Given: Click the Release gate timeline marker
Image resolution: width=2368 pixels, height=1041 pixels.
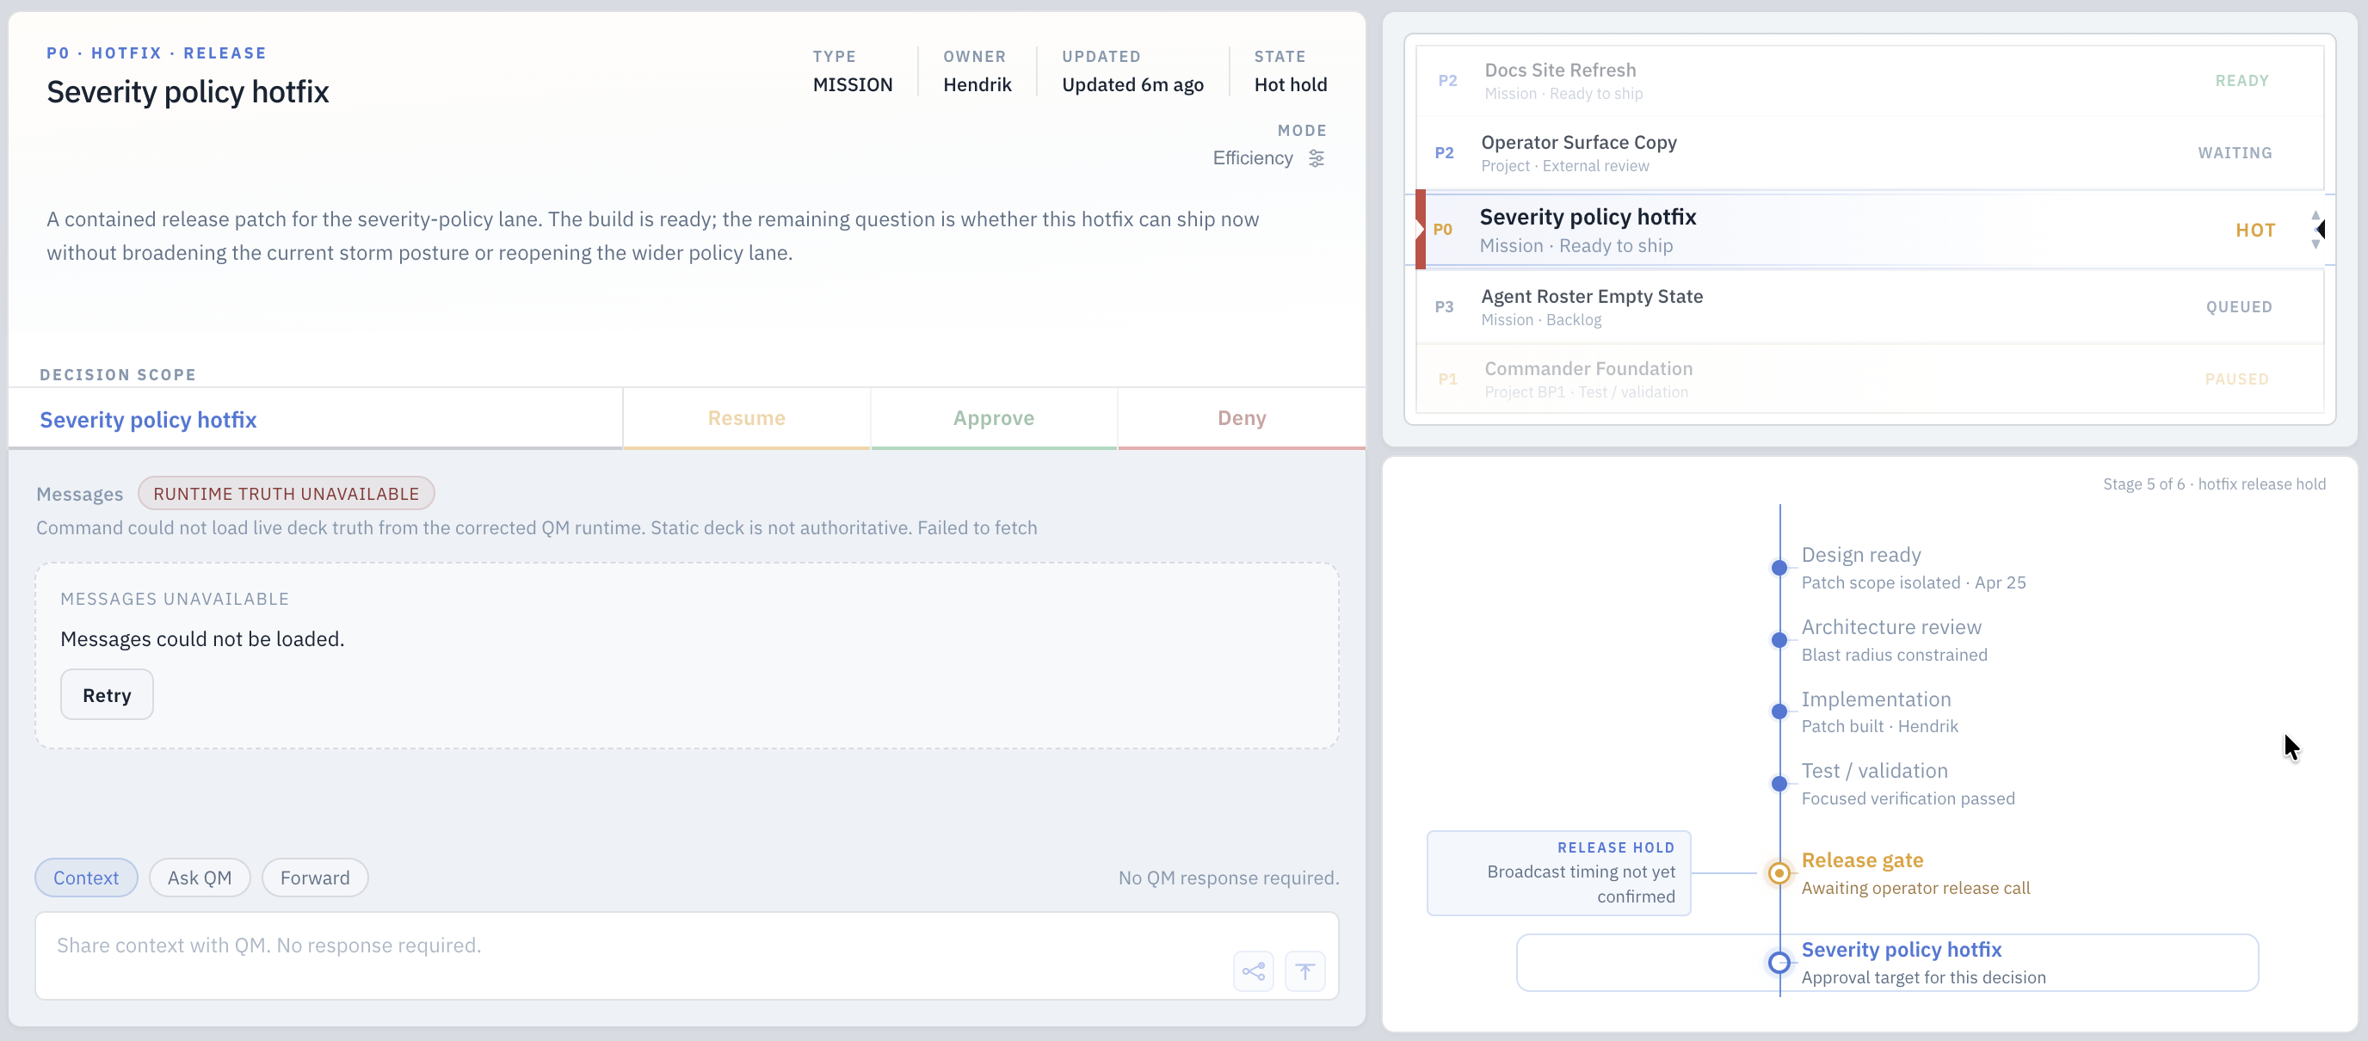Looking at the screenshot, I should click(x=1779, y=873).
